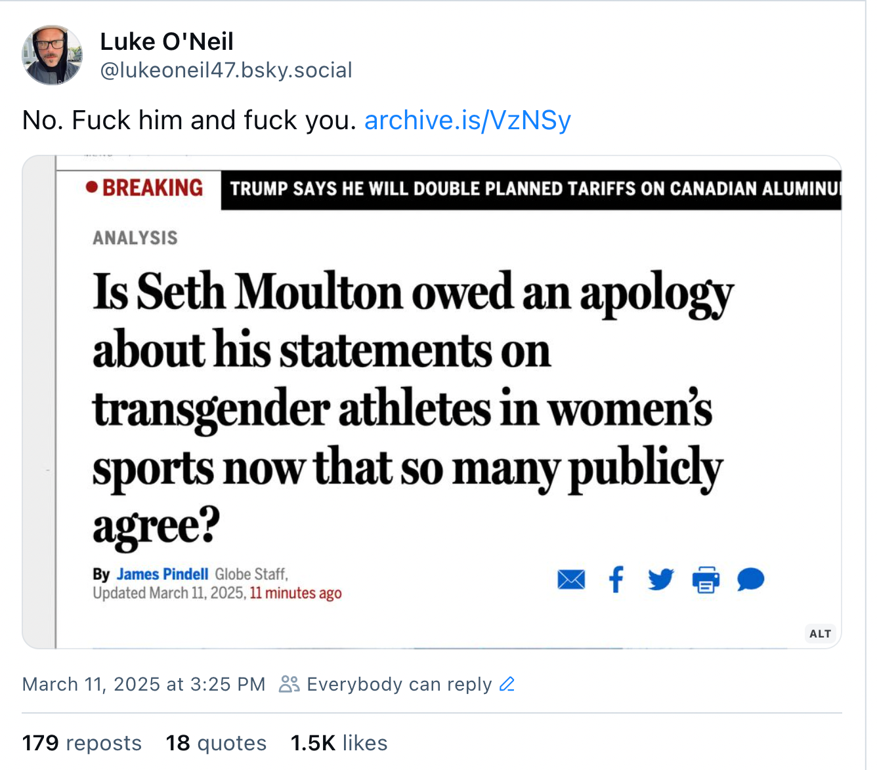Click the email share envelope icon
Viewport: 877px width, 770px height.
[x=571, y=580]
